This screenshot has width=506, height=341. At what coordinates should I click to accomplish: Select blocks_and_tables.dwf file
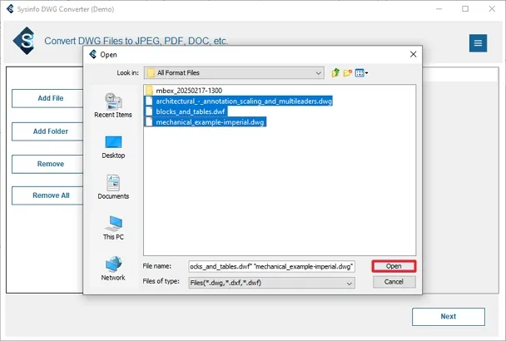tap(186, 111)
